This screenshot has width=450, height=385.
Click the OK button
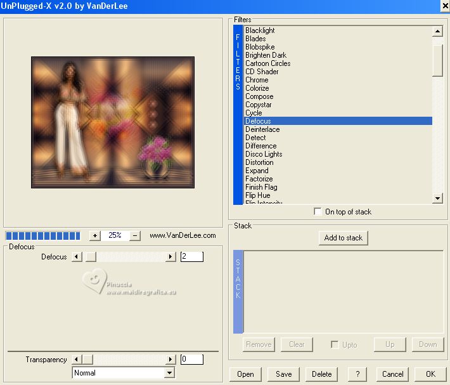[x=430, y=374]
